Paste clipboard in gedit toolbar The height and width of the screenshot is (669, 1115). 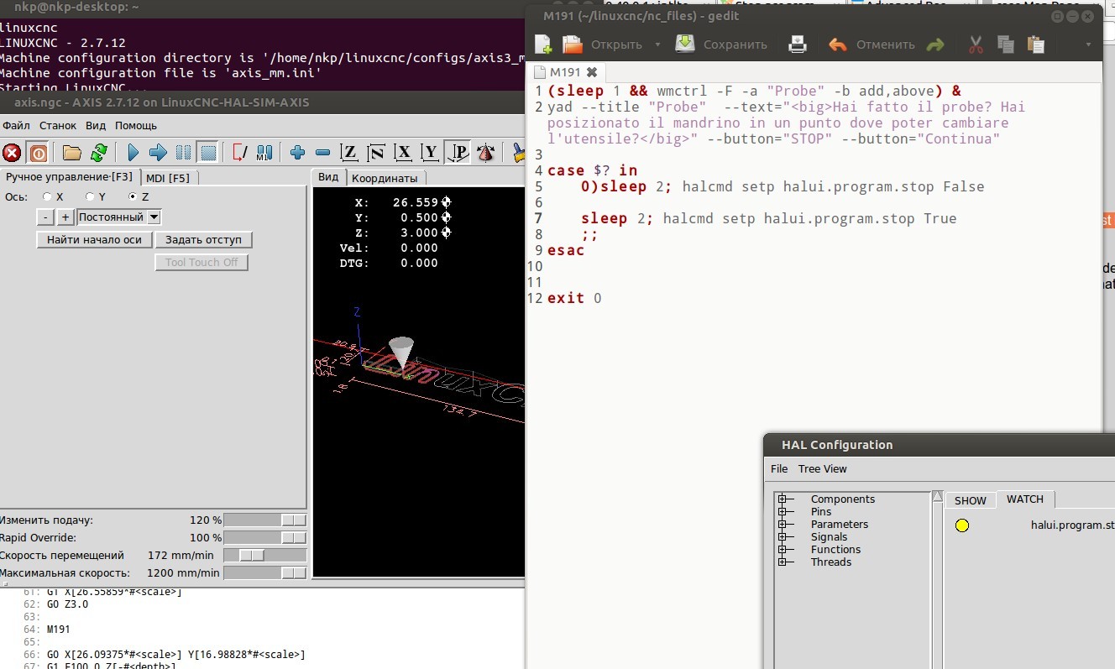click(1036, 44)
